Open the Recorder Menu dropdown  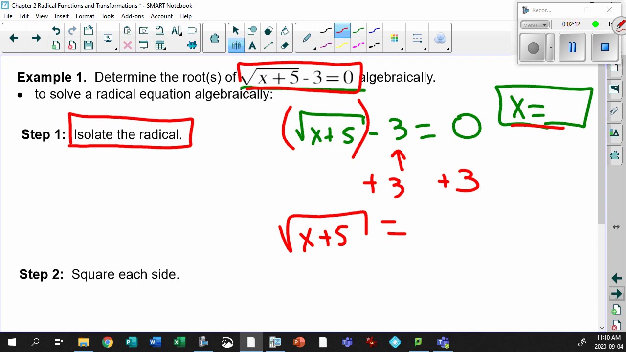(x=535, y=24)
